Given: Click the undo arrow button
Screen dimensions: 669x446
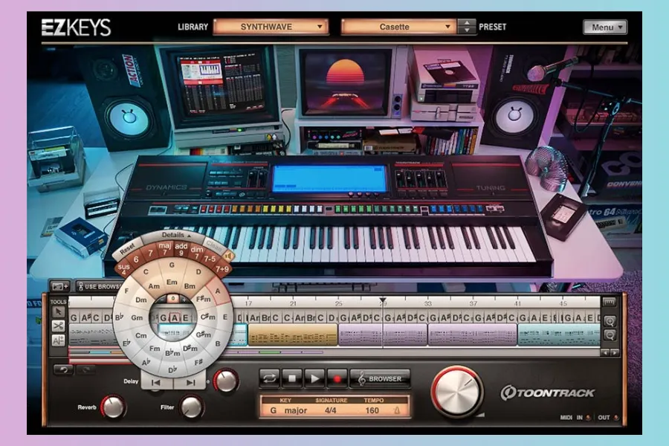Looking at the screenshot, I should click(63, 369).
